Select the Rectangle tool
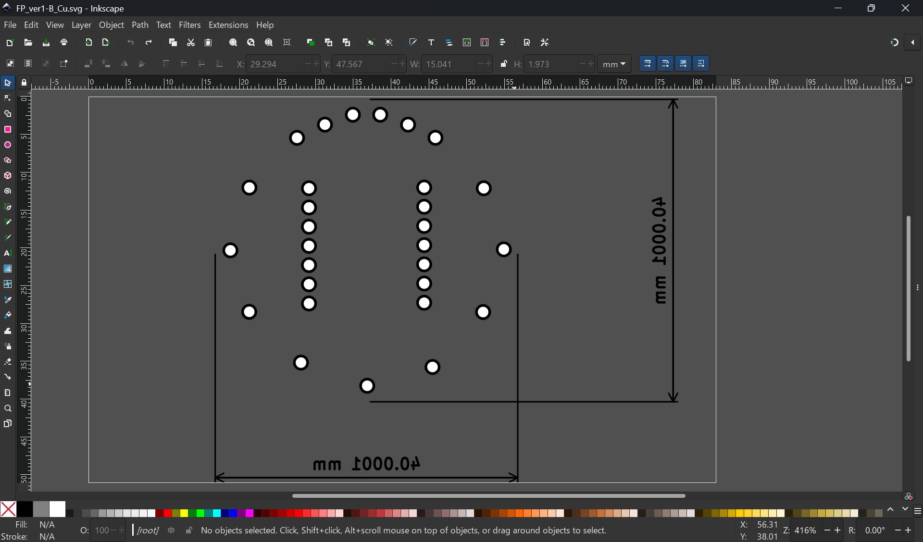 pos(8,130)
